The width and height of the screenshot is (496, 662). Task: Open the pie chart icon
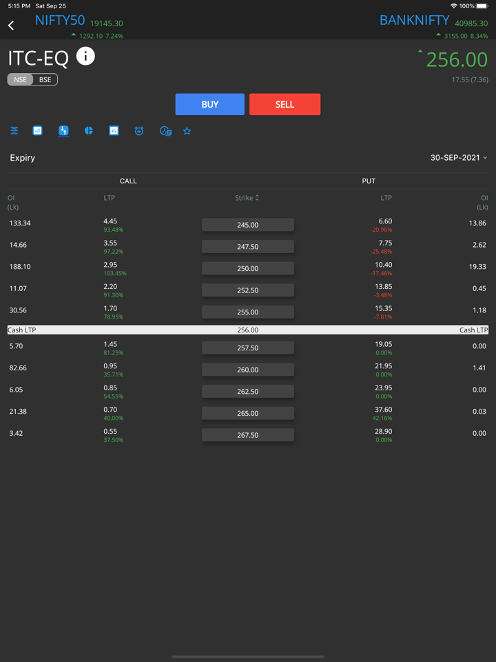pos(89,130)
